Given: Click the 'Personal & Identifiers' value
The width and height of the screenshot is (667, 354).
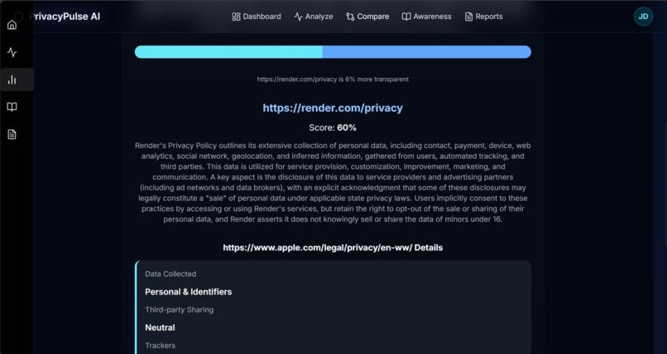Looking at the screenshot, I should (x=189, y=292).
